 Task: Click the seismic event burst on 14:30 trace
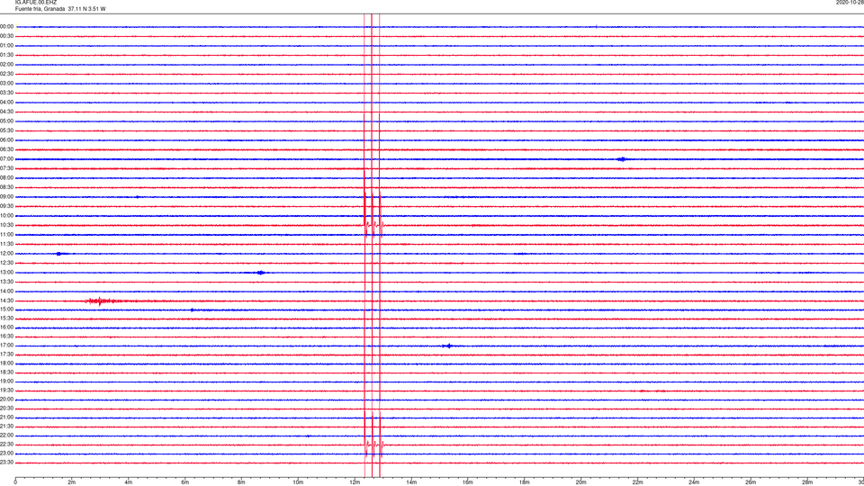(100, 301)
